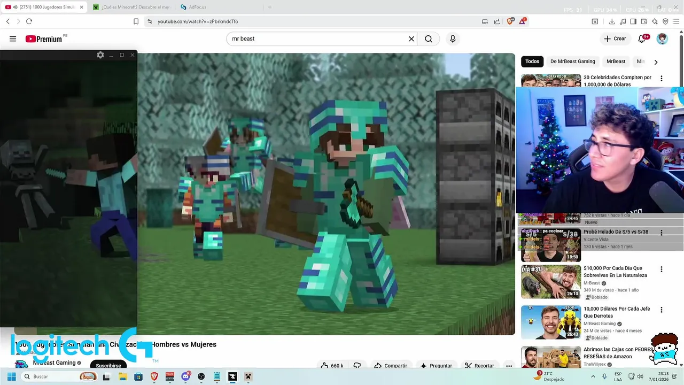View site information icon in address bar

point(150,21)
